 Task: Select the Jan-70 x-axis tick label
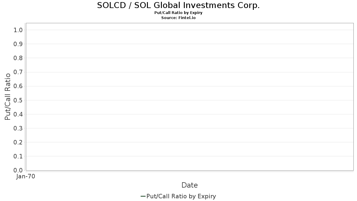[x=26, y=177]
